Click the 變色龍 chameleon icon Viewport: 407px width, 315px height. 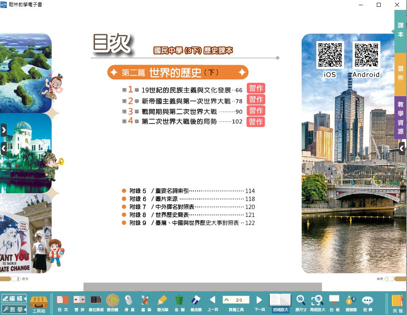click(112, 302)
